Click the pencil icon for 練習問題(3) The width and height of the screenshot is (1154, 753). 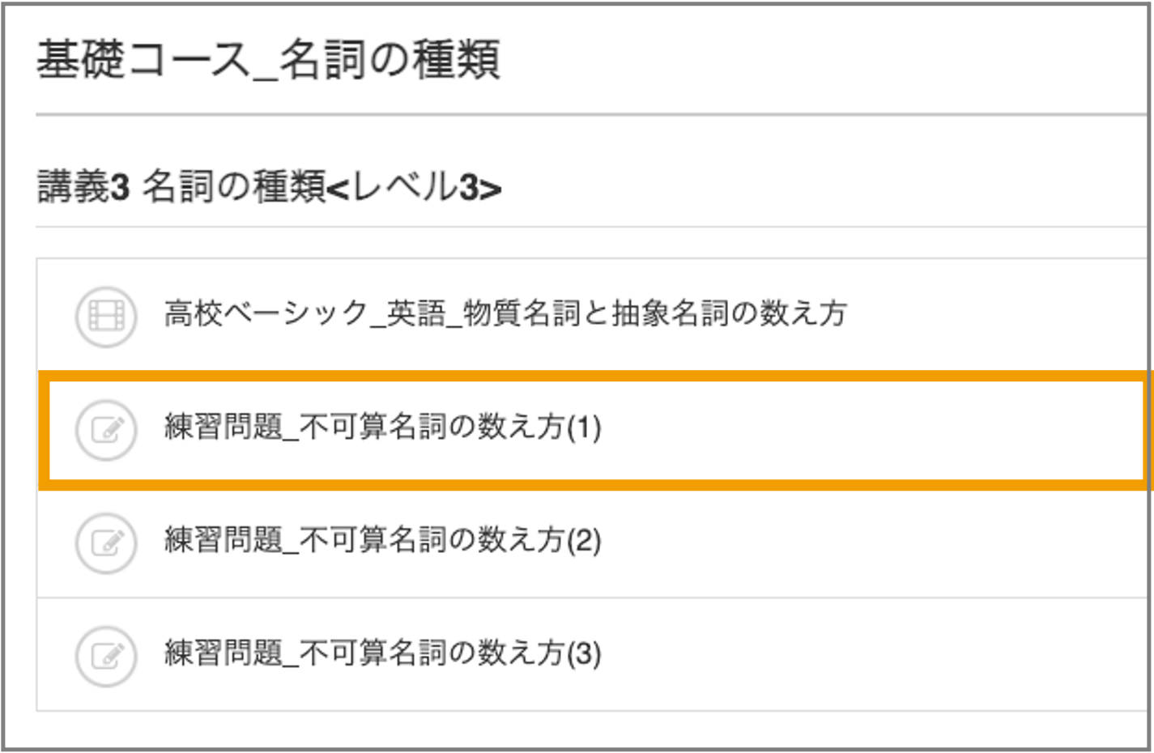(x=106, y=656)
